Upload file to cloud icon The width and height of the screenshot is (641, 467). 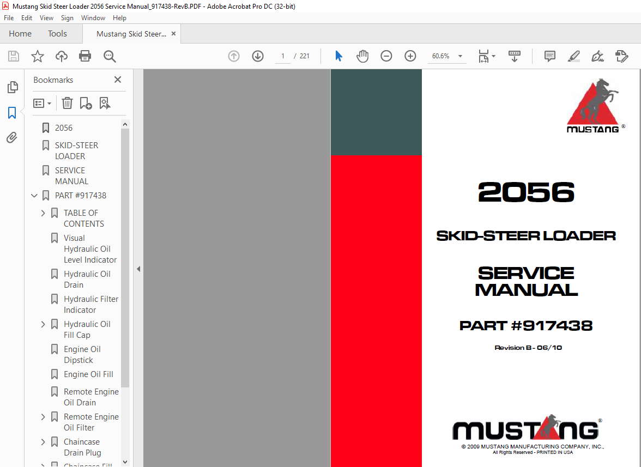click(61, 56)
